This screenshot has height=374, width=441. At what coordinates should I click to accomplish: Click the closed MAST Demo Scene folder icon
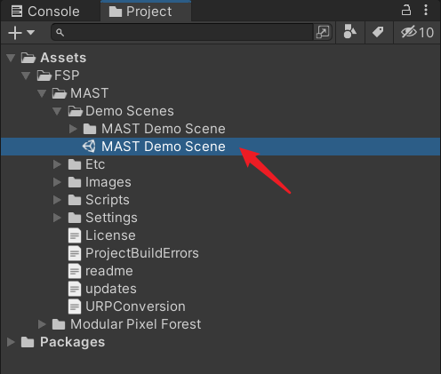click(90, 129)
